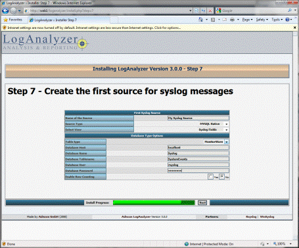
Task: Expand the Print options dropdown arrow
Action: coord(238,20)
